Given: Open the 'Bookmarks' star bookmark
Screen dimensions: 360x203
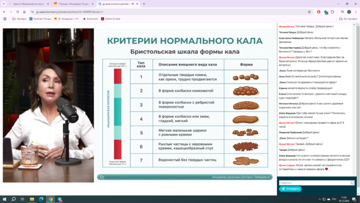Looking at the screenshot, I should click(x=90, y=19).
